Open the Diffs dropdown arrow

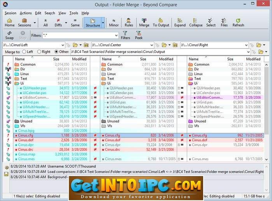pos(66,23)
